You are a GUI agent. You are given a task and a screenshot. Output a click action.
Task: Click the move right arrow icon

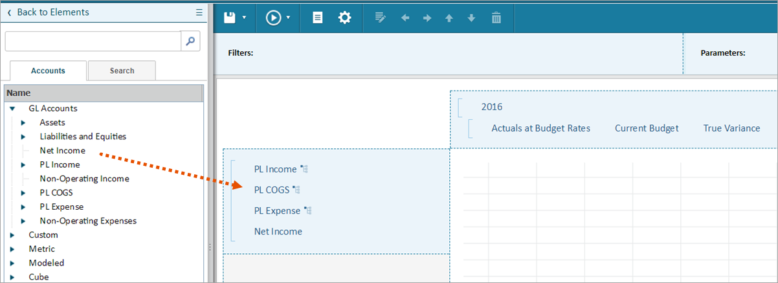pyautogui.click(x=427, y=18)
